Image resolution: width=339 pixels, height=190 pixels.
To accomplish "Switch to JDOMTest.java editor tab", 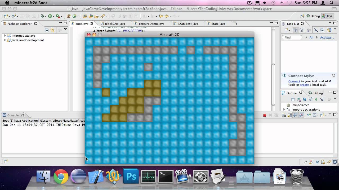I will 188,23.
